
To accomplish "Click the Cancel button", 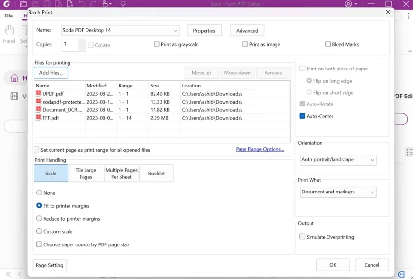I will tap(372, 265).
